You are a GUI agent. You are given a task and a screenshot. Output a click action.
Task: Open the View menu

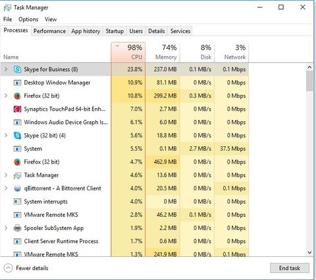pos(51,19)
